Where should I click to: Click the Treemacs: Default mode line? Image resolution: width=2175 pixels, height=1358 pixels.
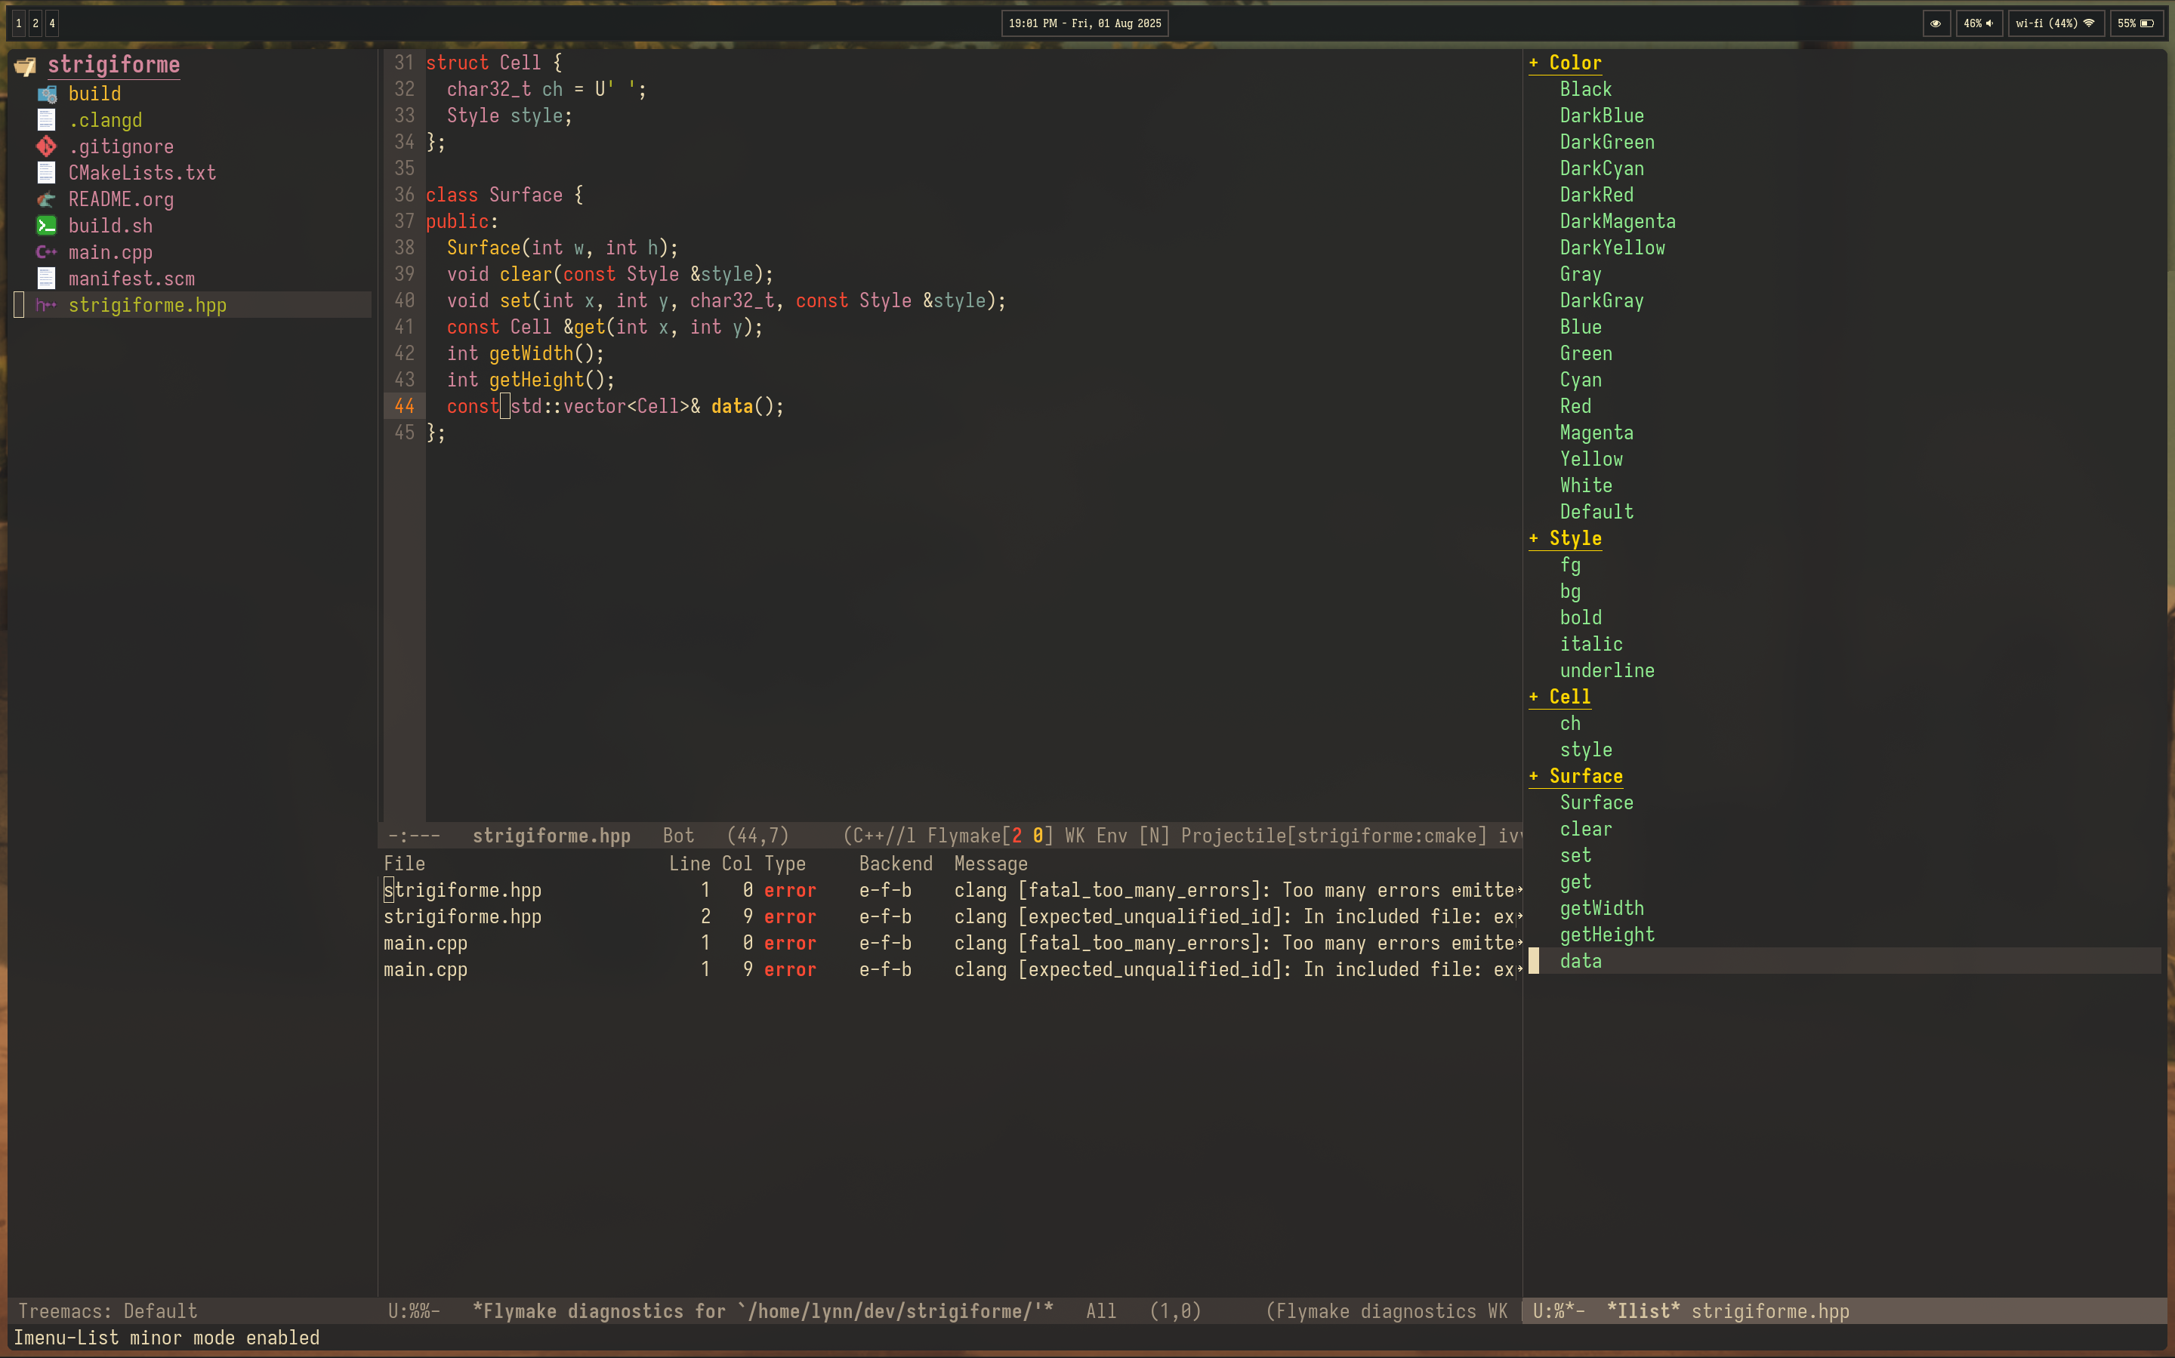(107, 1311)
